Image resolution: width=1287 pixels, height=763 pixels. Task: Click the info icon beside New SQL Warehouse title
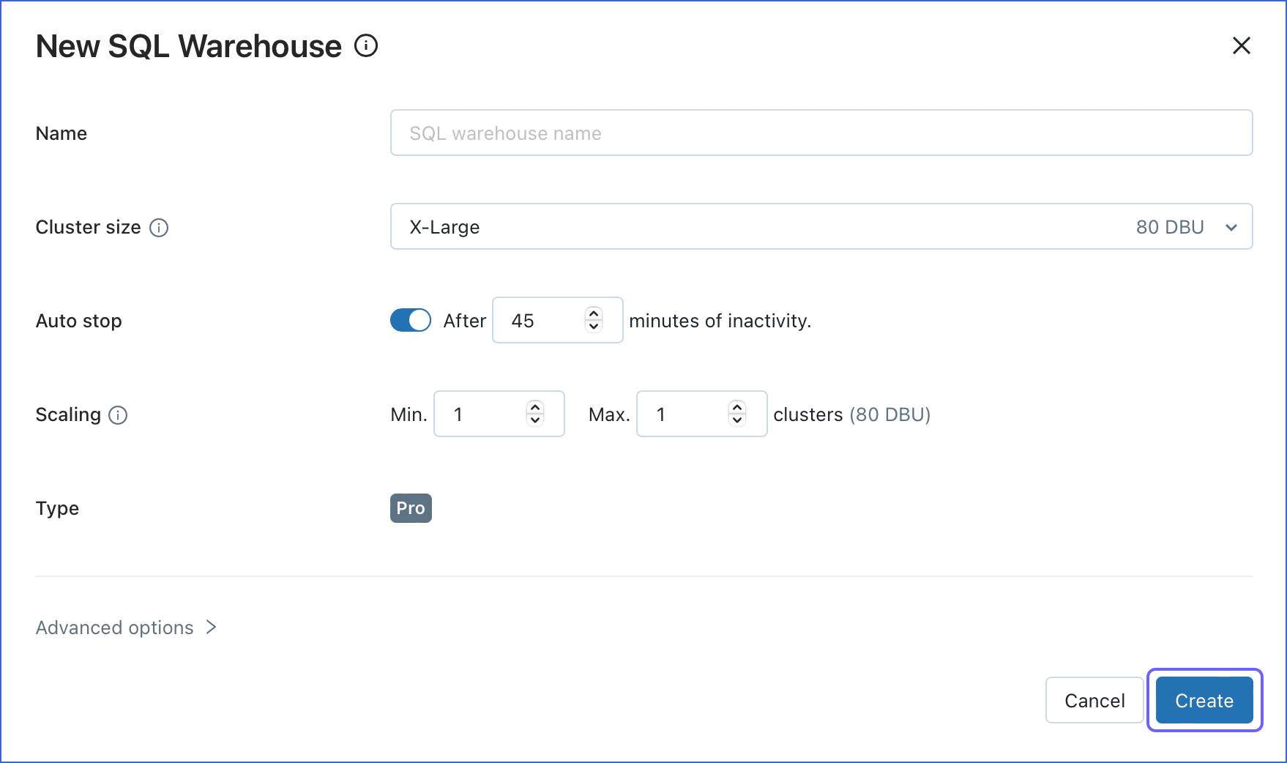(366, 45)
